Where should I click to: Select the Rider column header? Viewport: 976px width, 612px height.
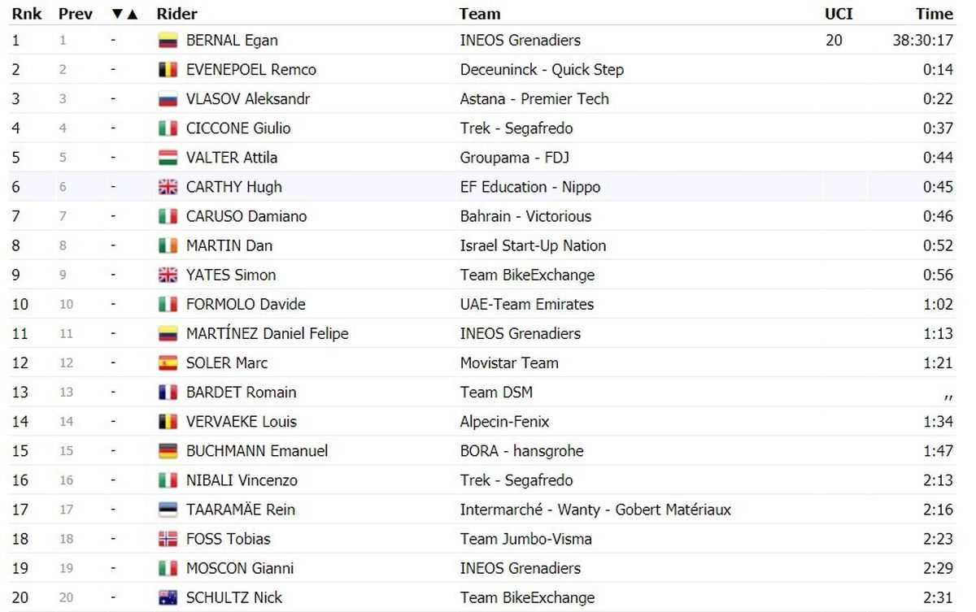click(x=177, y=14)
